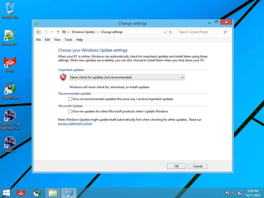Minimize the Change settings window
264x198 pixels.
209,22
